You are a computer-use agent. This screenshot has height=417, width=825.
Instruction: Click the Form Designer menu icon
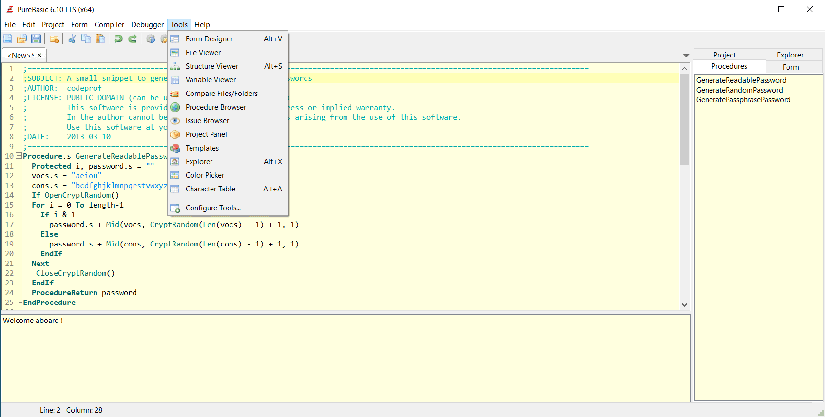click(x=175, y=39)
